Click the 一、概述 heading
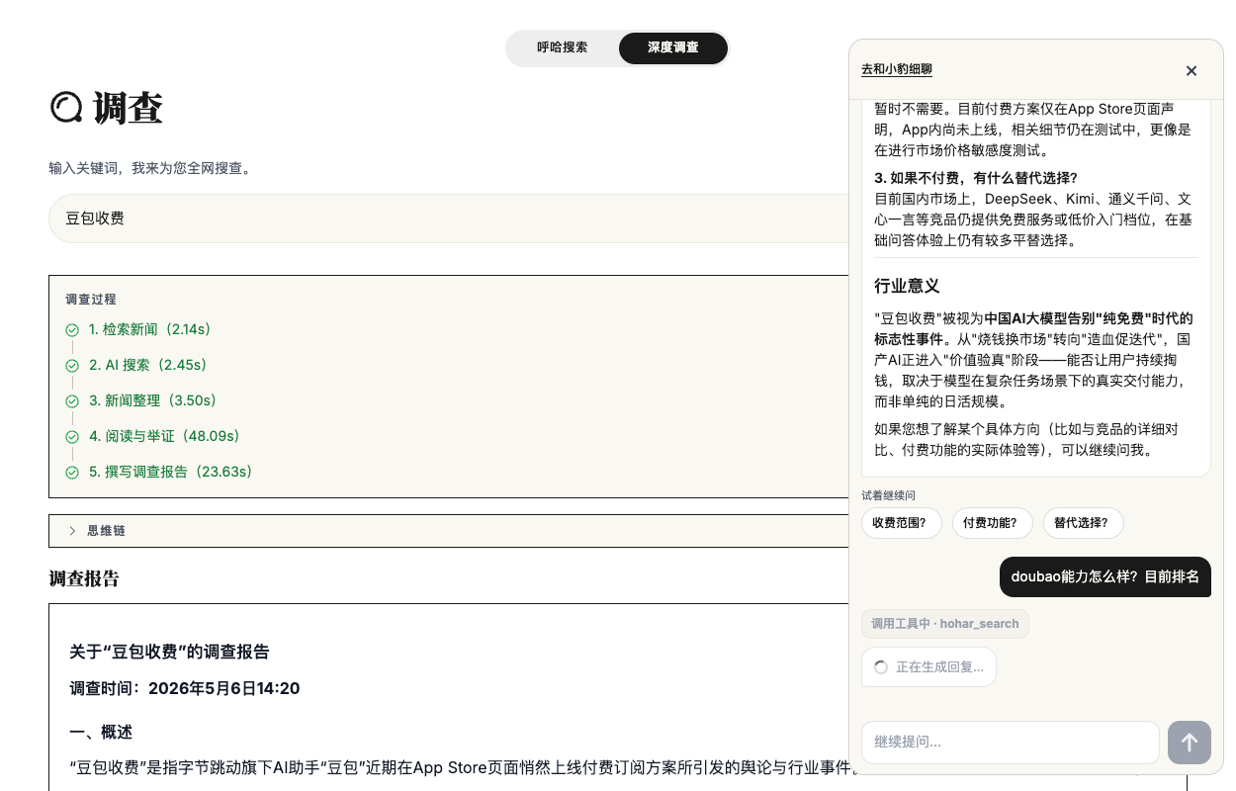This screenshot has width=1236, height=791. tap(101, 732)
